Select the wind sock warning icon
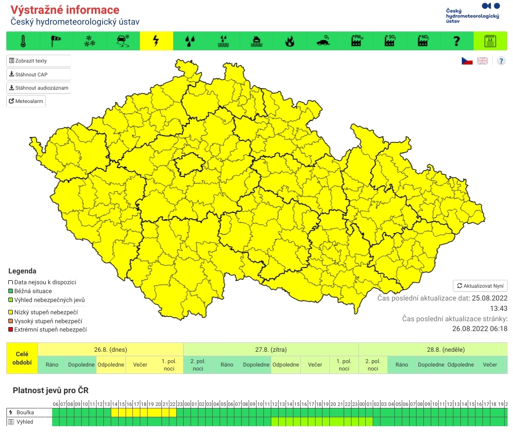This screenshot has width=513, height=436. (56, 41)
